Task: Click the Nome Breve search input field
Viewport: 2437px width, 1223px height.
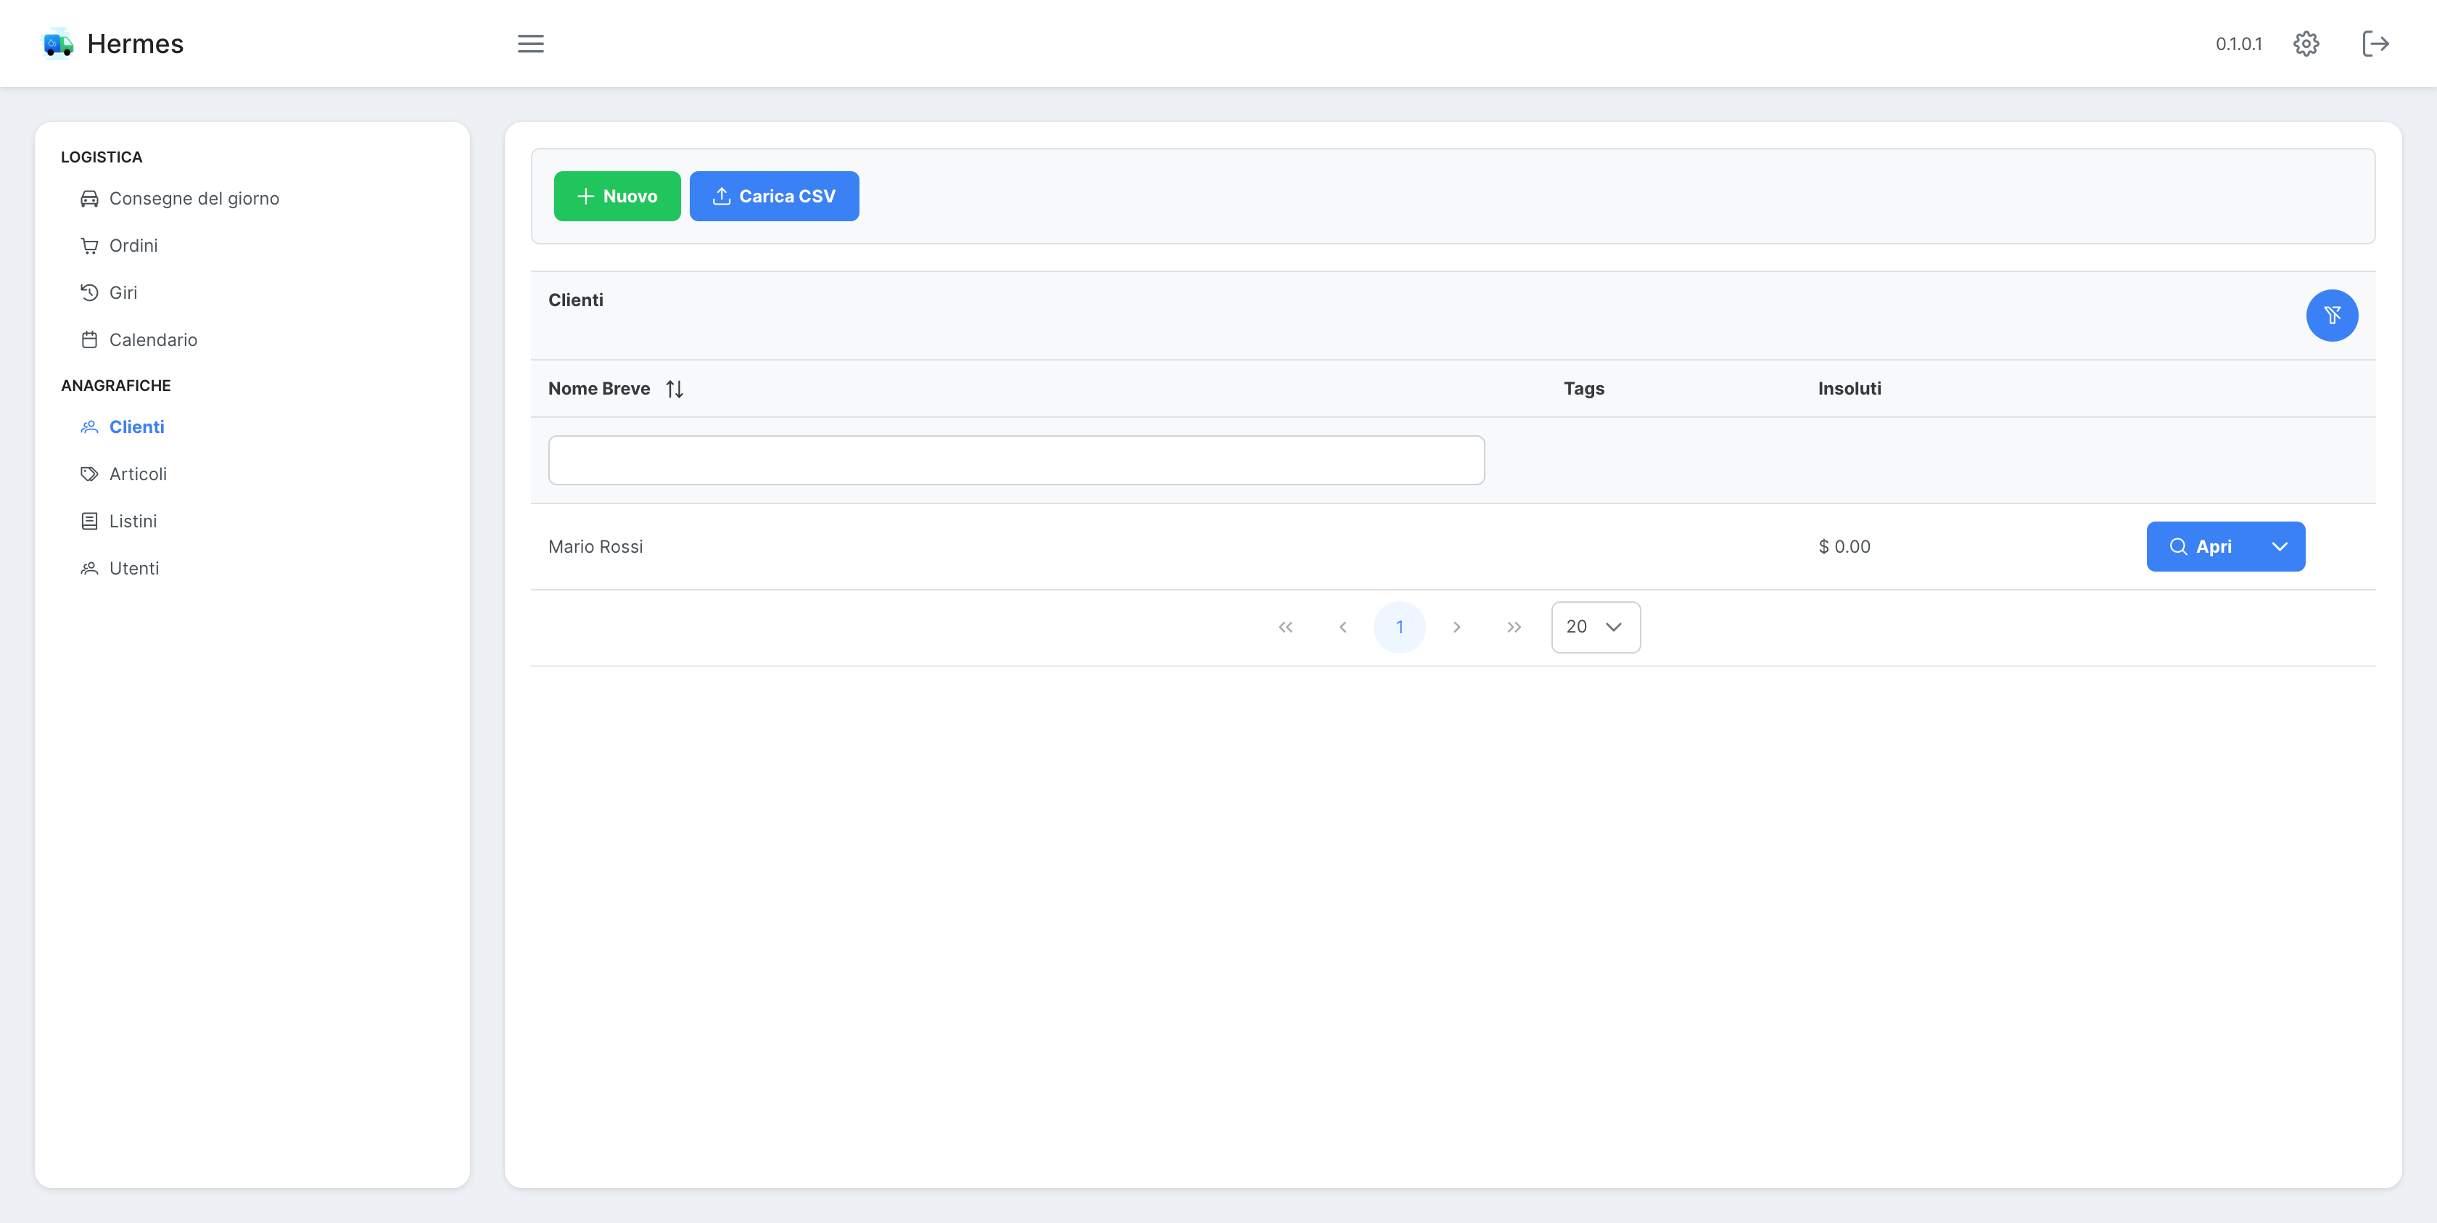Action: pyautogui.click(x=1015, y=461)
